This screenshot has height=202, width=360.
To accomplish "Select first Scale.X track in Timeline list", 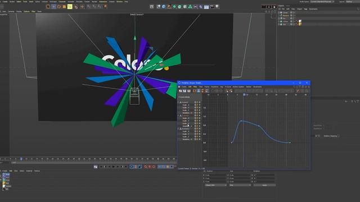I will [186, 105].
